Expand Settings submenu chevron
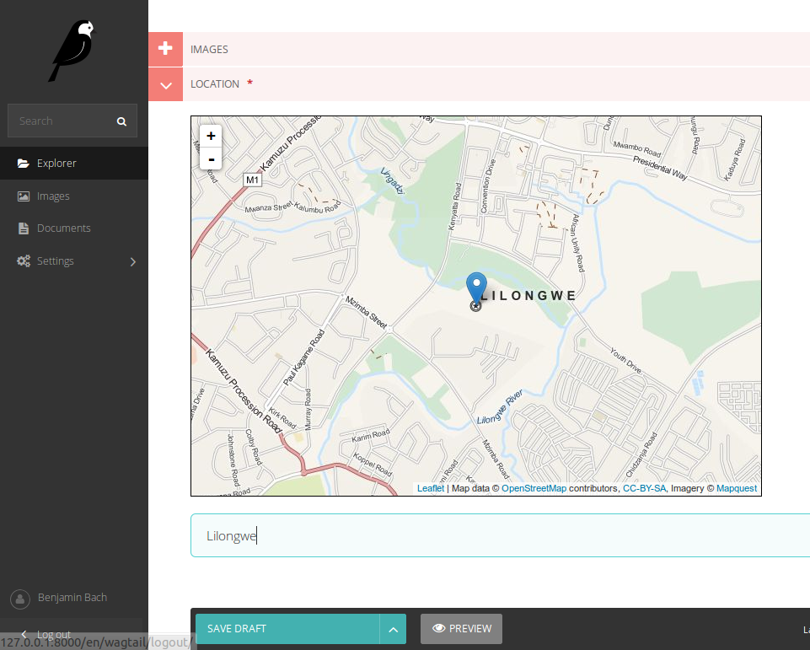This screenshot has width=810, height=650. point(133,261)
